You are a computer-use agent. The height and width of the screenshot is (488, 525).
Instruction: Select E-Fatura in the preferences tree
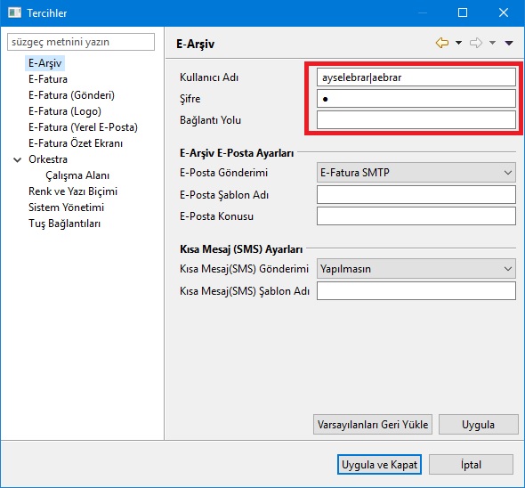click(x=48, y=79)
